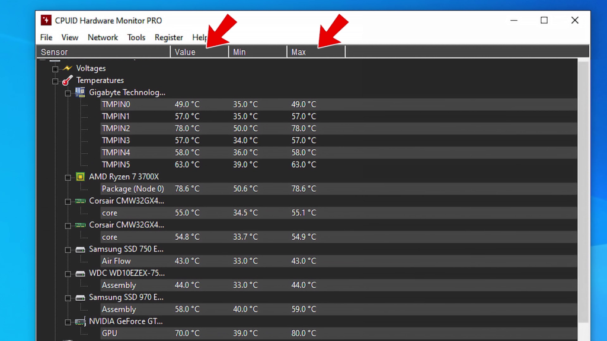
Task: Select the TMPIN5 sensor row
Action: [338, 165]
